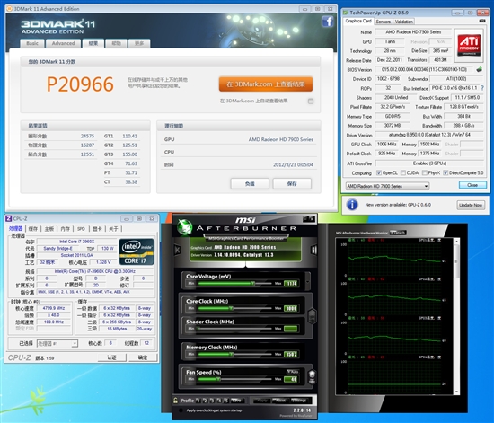Viewport: 494px width, 423px height.
Task: Click the load result button in 3DMark 11
Action: point(250,183)
